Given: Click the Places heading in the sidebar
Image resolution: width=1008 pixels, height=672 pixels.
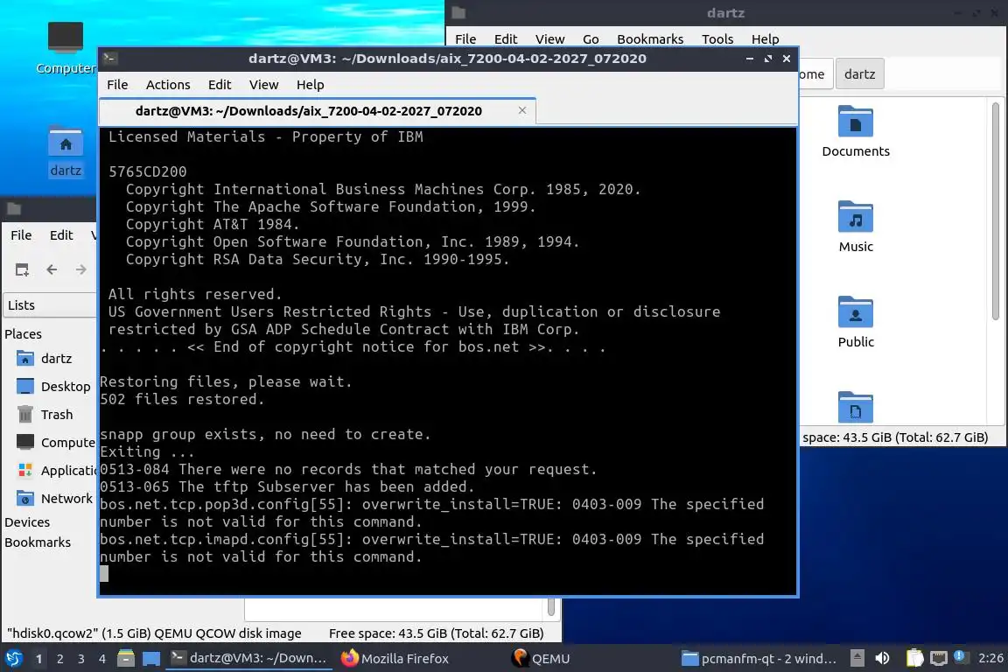Looking at the screenshot, I should [x=23, y=333].
